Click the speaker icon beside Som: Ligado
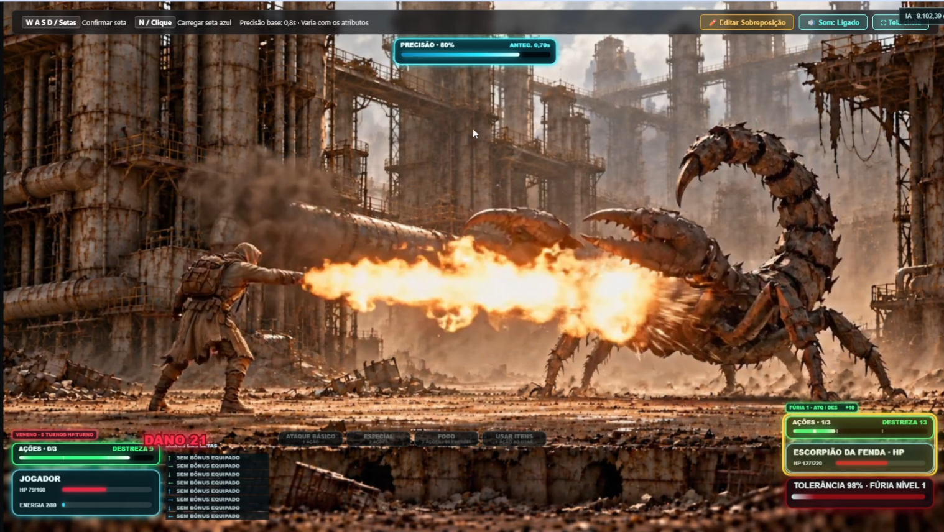 pos(811,22)
